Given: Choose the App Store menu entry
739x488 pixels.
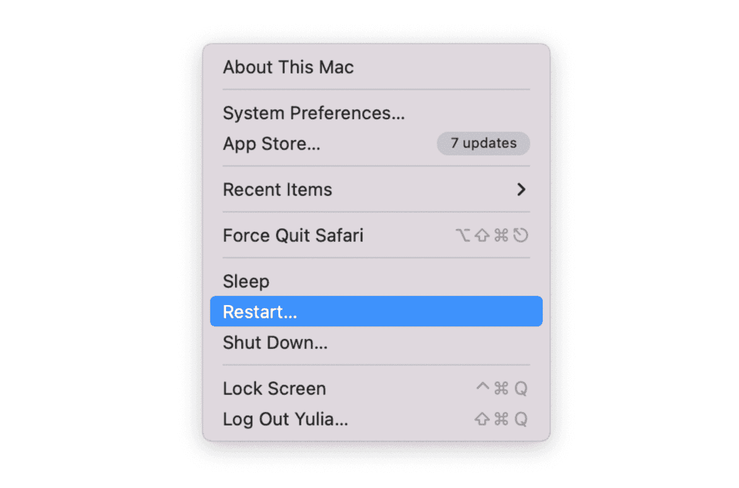Looking at the screenshot, I should (x=271, y=144).
